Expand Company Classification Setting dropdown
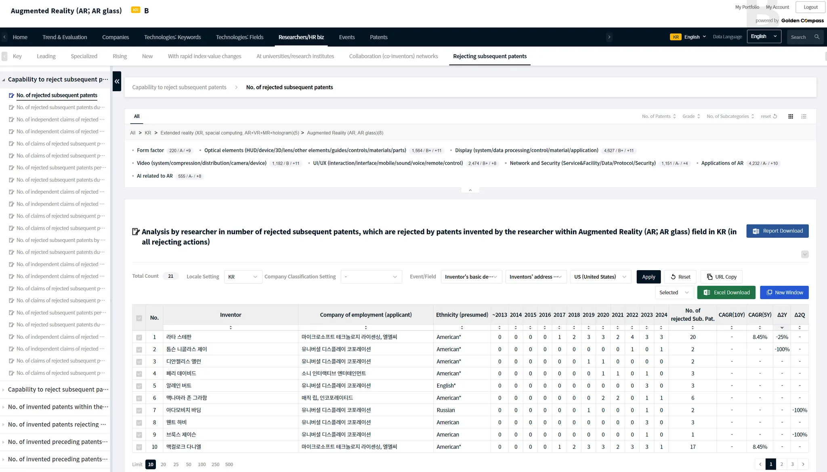The height and width of the screenshot is (472, 827). click(x=371, y=277)
